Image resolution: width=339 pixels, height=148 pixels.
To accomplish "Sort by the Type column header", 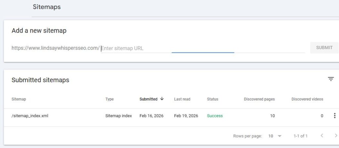I will coord(109,99).
